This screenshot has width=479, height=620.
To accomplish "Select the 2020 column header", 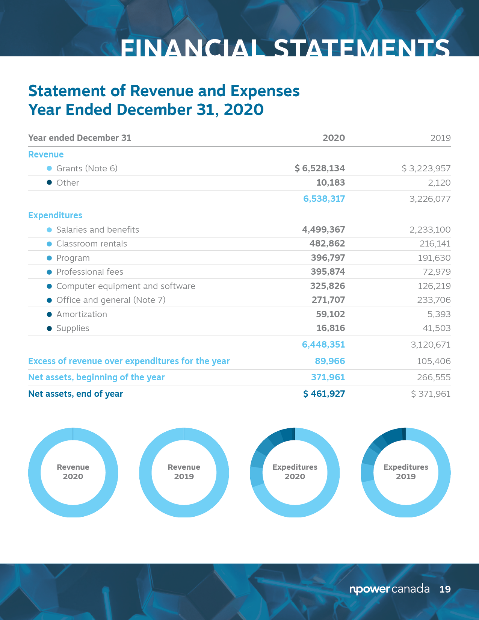I will 334,138.
